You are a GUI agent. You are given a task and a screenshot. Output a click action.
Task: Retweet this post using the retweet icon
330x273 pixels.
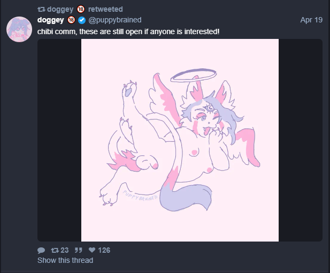click(55, 250)
